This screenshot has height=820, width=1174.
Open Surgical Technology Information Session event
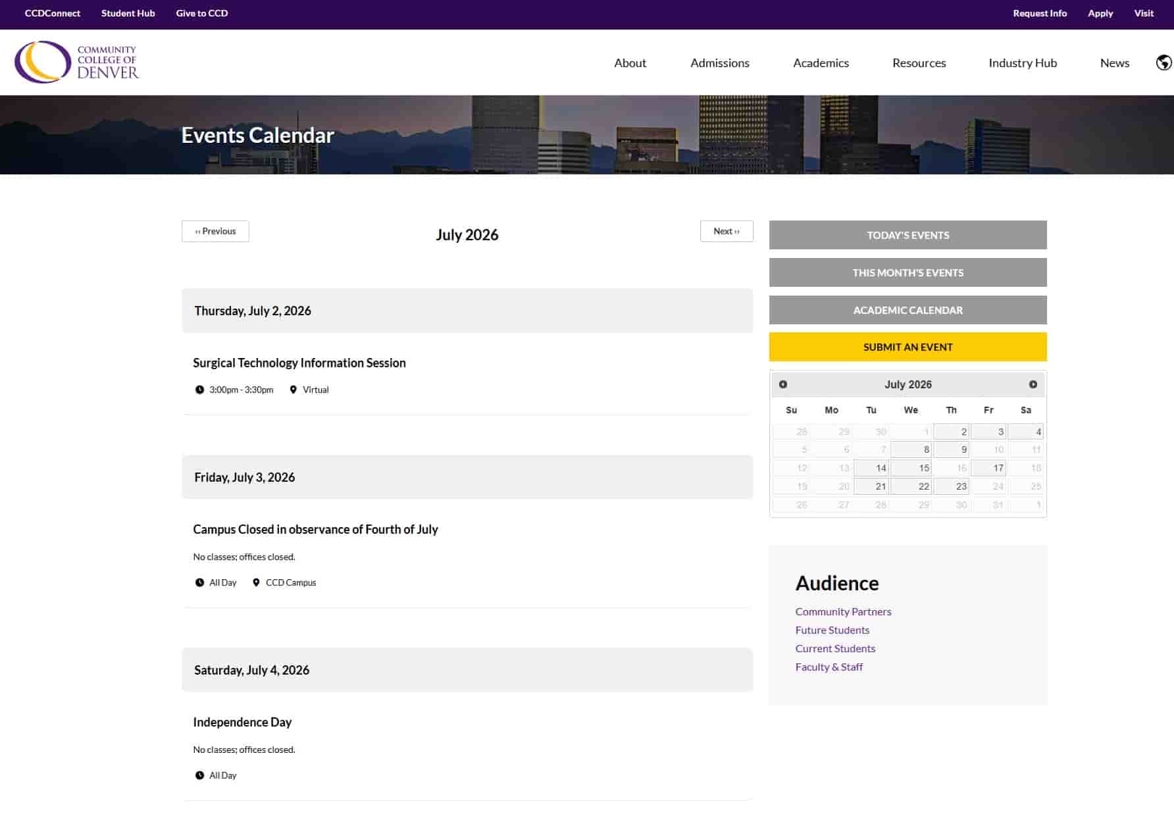pos(299,363)
